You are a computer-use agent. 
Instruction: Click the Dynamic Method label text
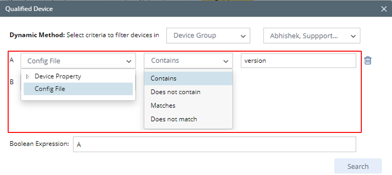click(x=37, y=35)
